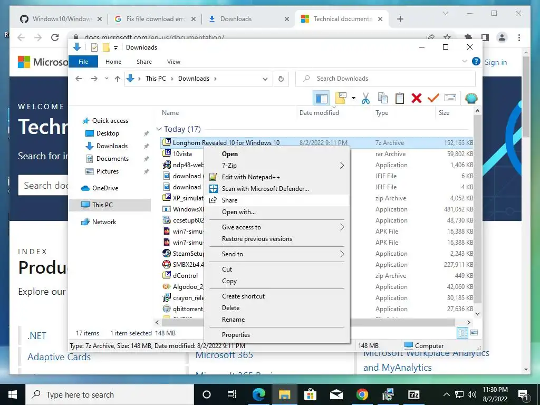Choose Restore previous versions

pyautogui.click(x=277, y=239)
